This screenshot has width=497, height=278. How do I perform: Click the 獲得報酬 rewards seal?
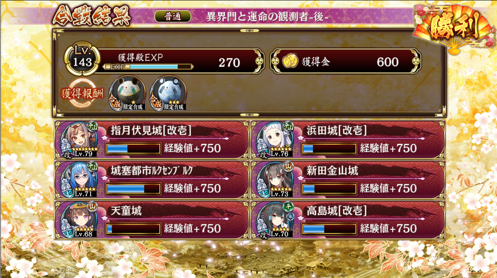pyautogui.click(x=82, y=94)
